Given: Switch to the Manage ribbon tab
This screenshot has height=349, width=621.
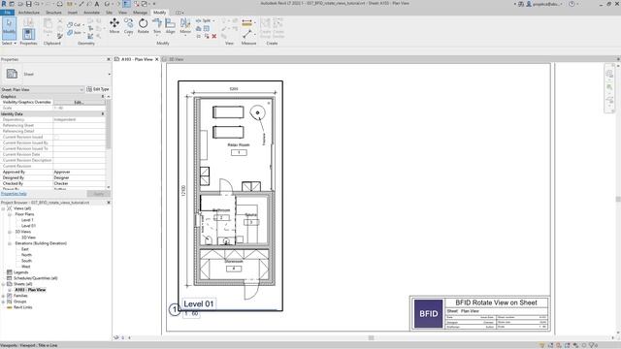Looking at the screenshot, I should (140, 13).
